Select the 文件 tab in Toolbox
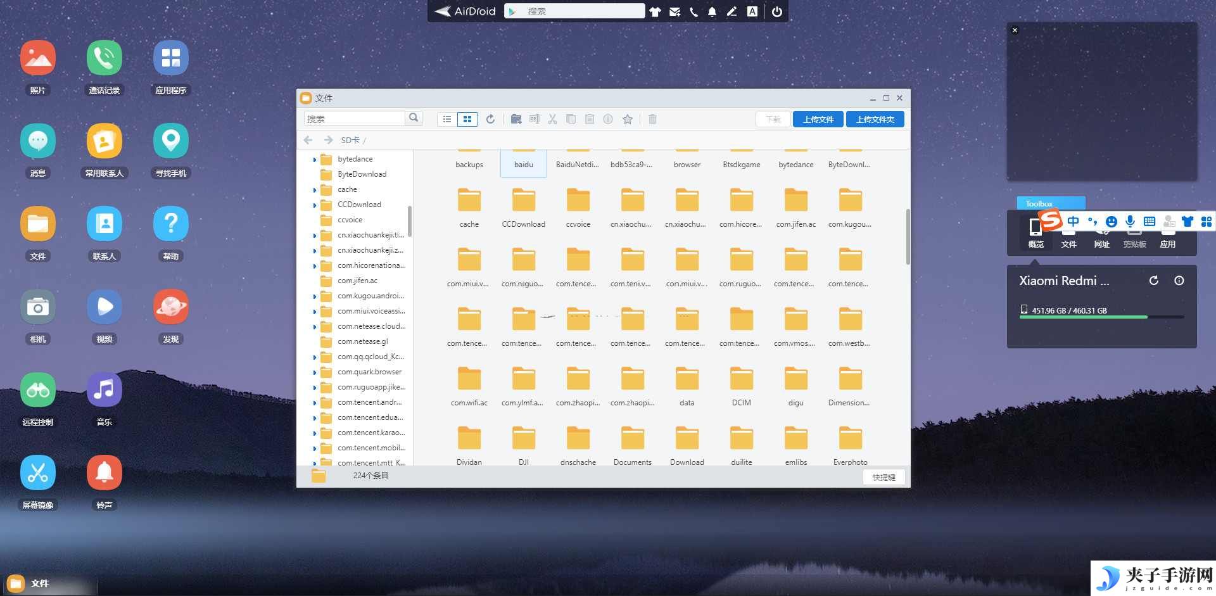This screenshot has width=1216, height=596. pos(1069,243)
